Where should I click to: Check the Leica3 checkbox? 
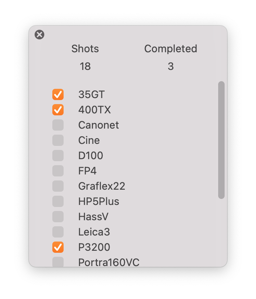pos(58,232)
